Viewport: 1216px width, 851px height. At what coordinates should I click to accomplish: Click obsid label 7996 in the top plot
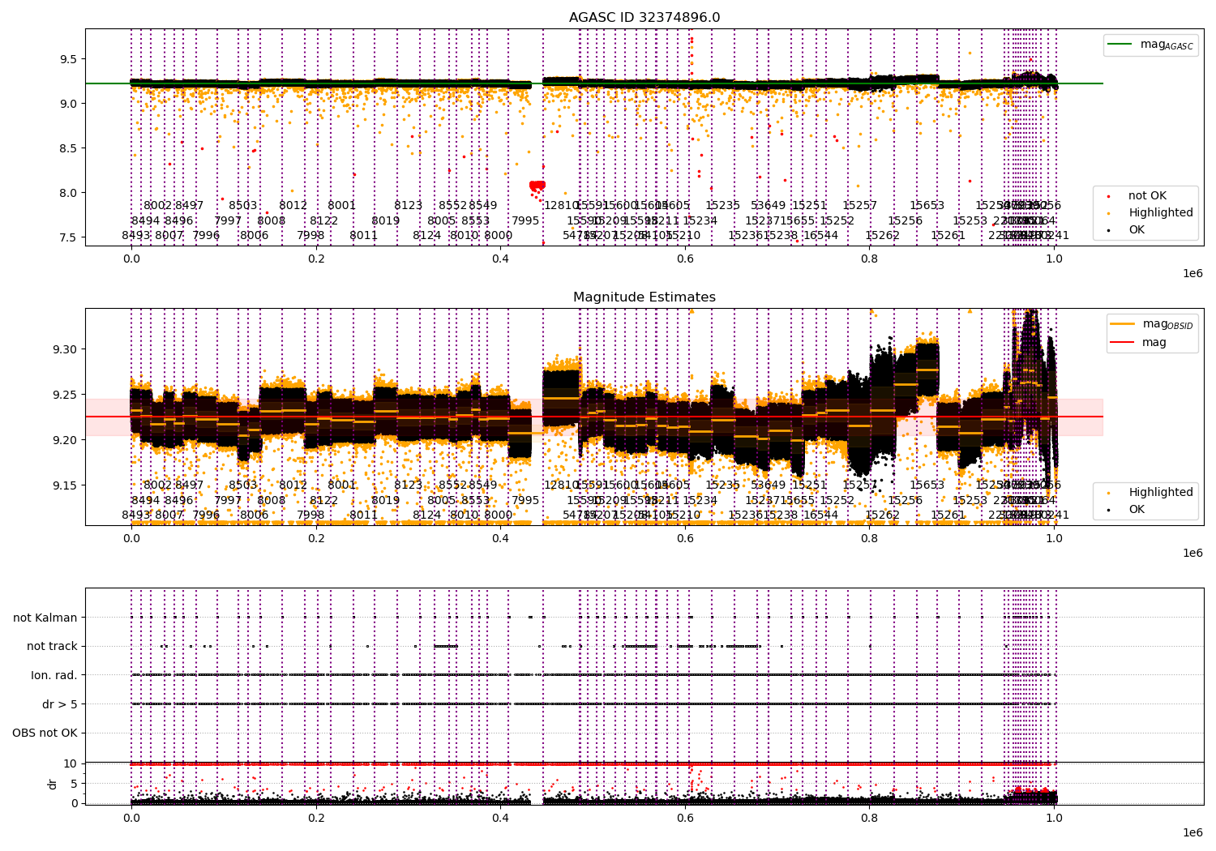point(206,236)
